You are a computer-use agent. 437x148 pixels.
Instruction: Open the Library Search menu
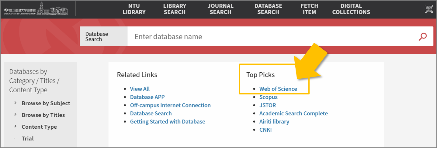click(x=175, y=9)
